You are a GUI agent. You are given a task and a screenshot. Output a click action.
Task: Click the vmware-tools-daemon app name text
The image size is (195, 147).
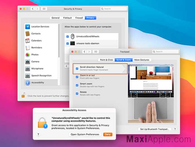[x=88, y=43]
